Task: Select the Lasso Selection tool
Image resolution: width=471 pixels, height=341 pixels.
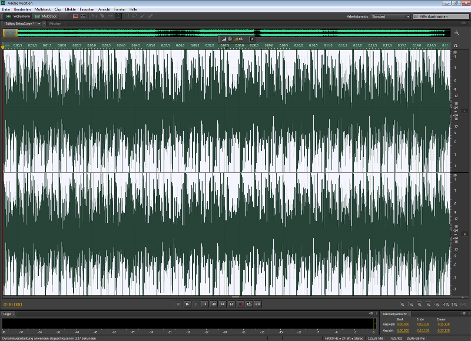Action: (x=134, y=16)
